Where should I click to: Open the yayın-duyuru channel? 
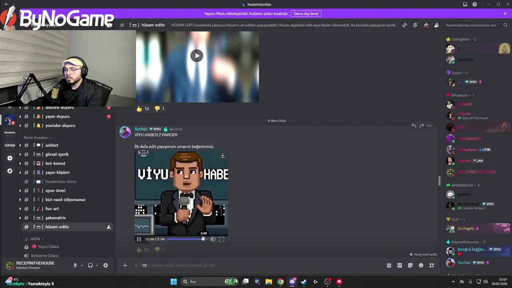[67, 116]
